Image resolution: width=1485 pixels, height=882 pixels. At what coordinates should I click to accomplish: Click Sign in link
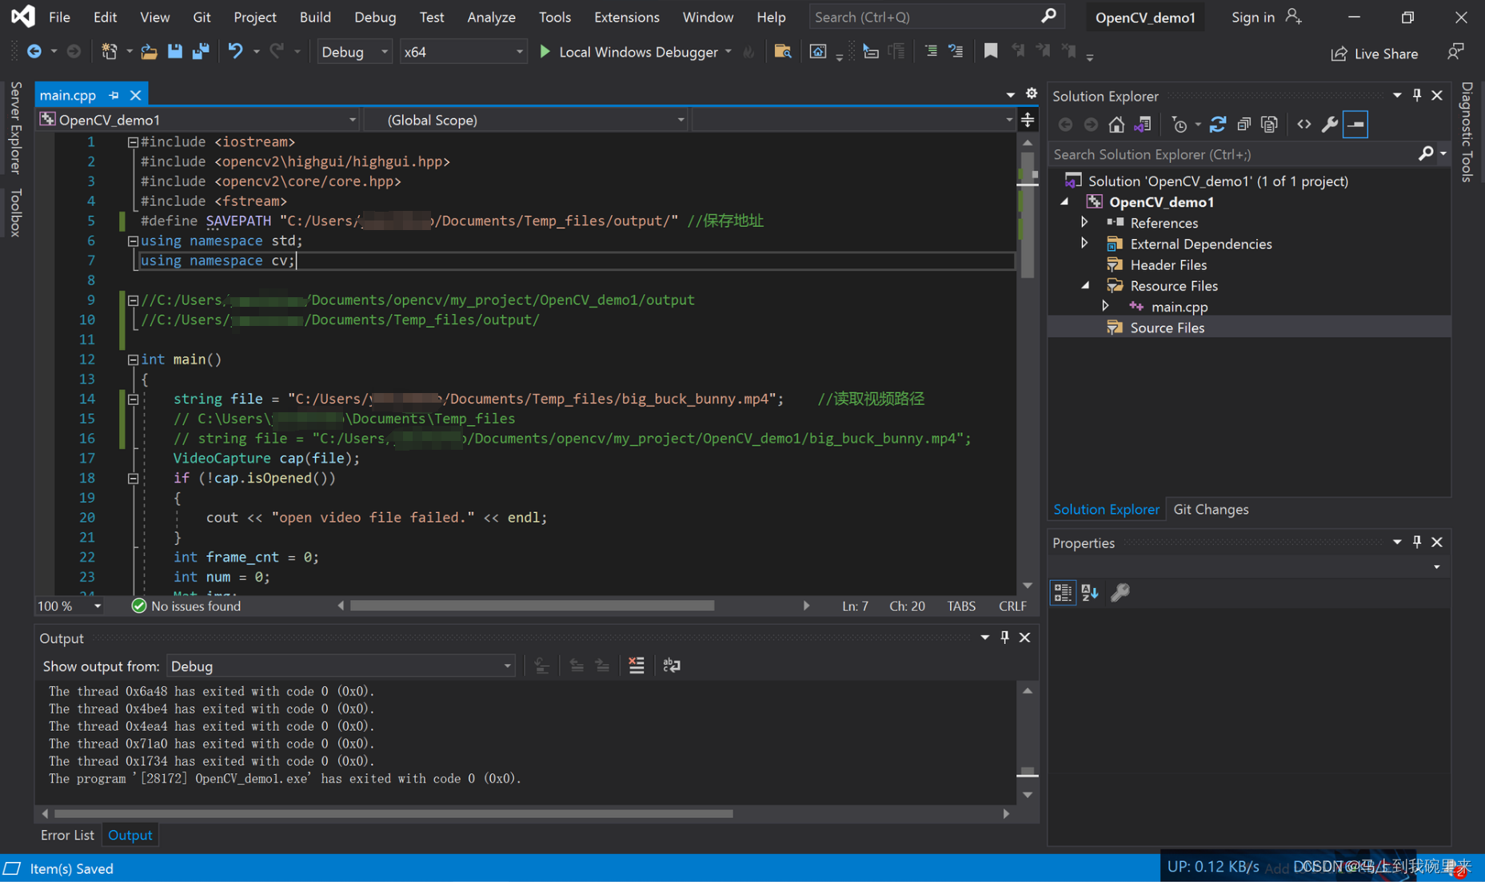[x=1252, y=17]
